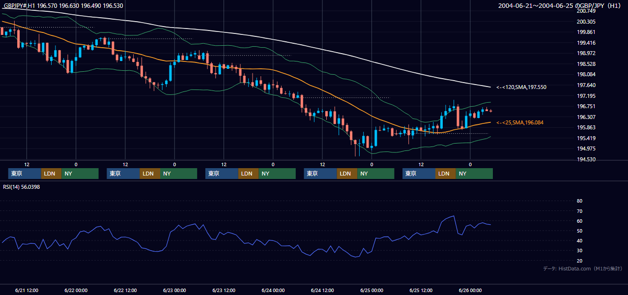
Task: Click the 198.084 price axis value
Action: coord(586,75)
